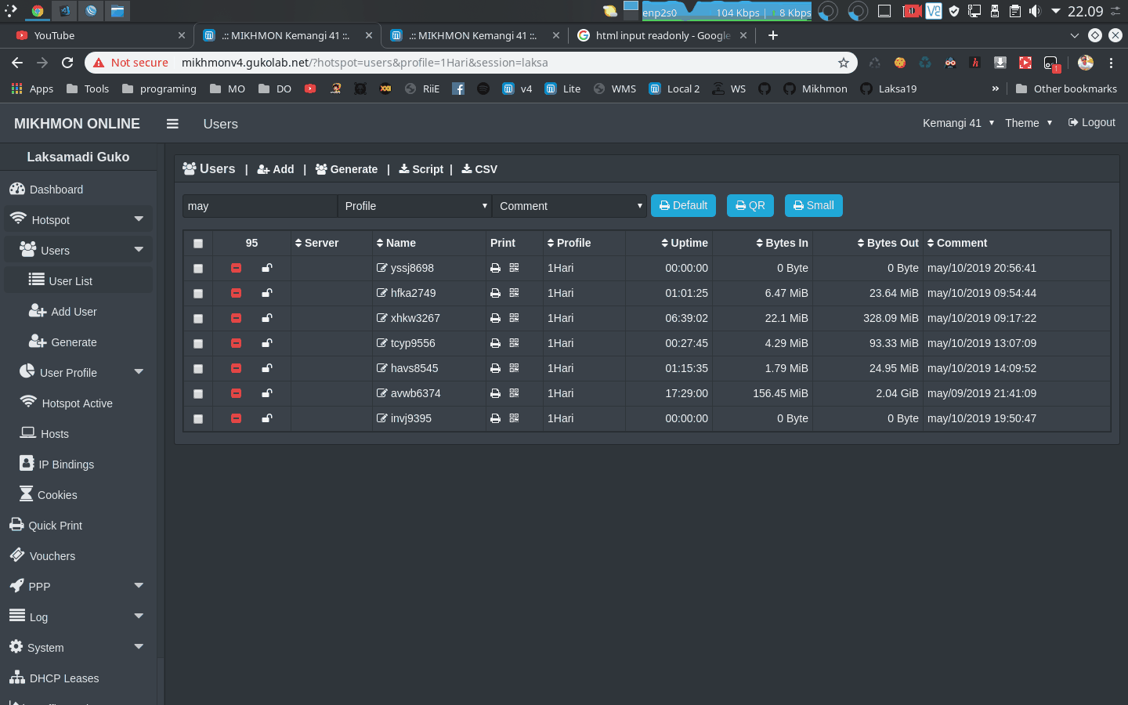Check the checkbox beside user invj9395
Image resolution: width=1128 pixels, height=705 pixels.
pyautogui.click(x=198, y=418)
